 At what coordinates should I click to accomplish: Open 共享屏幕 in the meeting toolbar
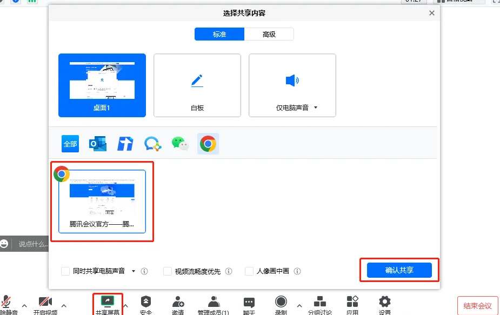(108, 304)
